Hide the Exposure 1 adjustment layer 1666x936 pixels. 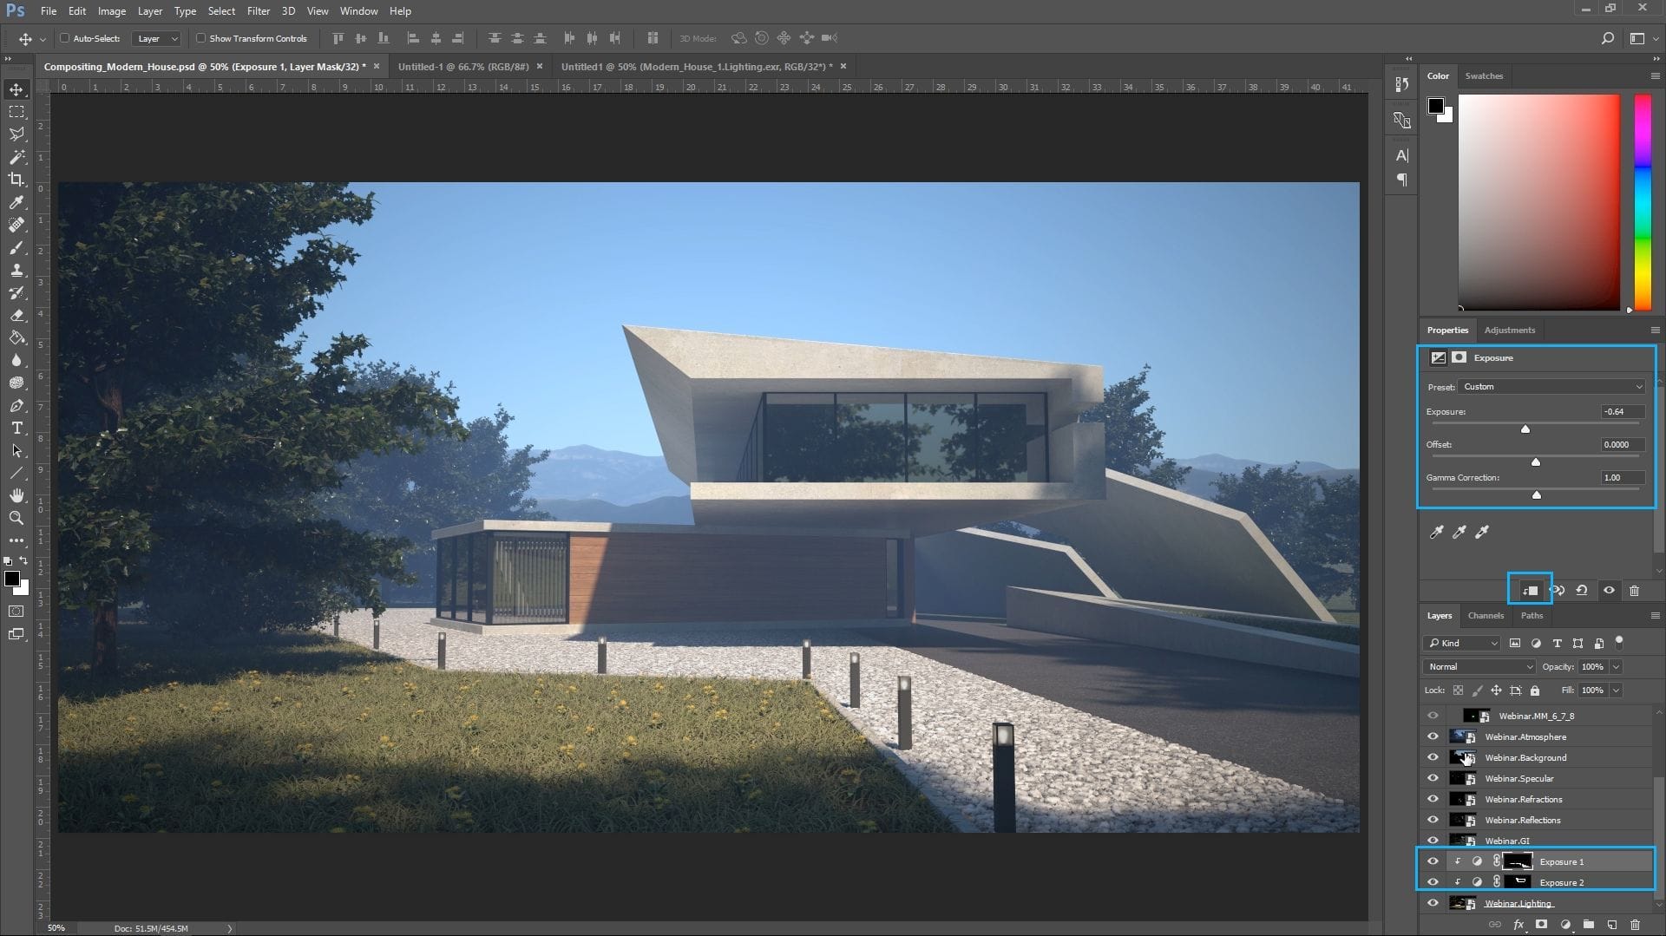1433,861
